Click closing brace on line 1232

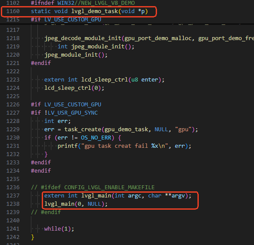pos(46,154)
